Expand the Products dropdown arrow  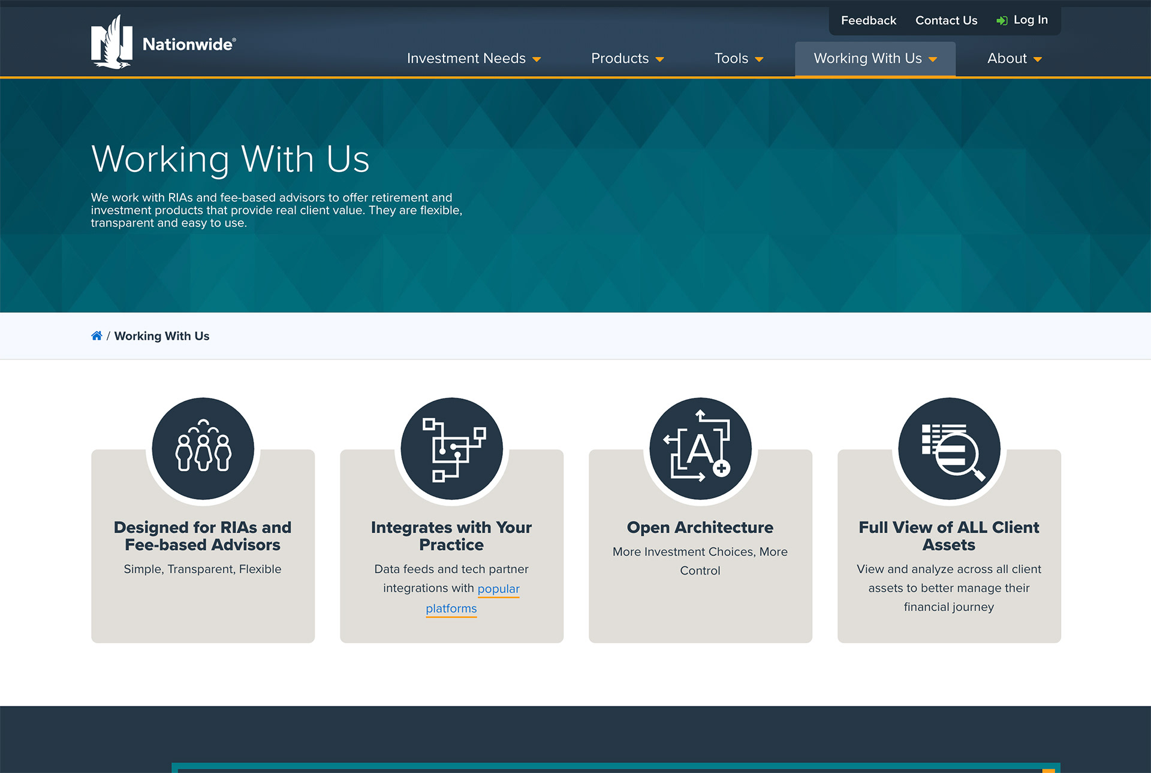(659, 59)
